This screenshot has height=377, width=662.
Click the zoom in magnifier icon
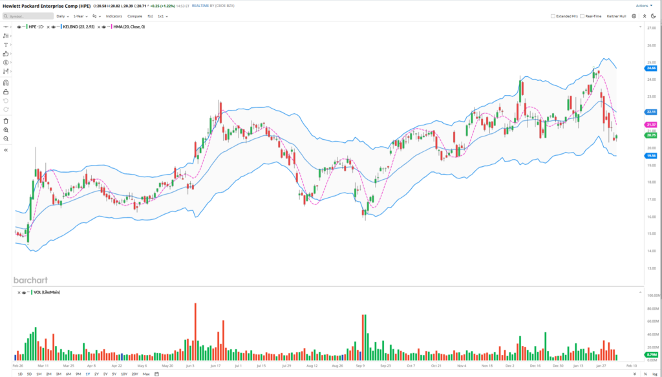point(6,130)
